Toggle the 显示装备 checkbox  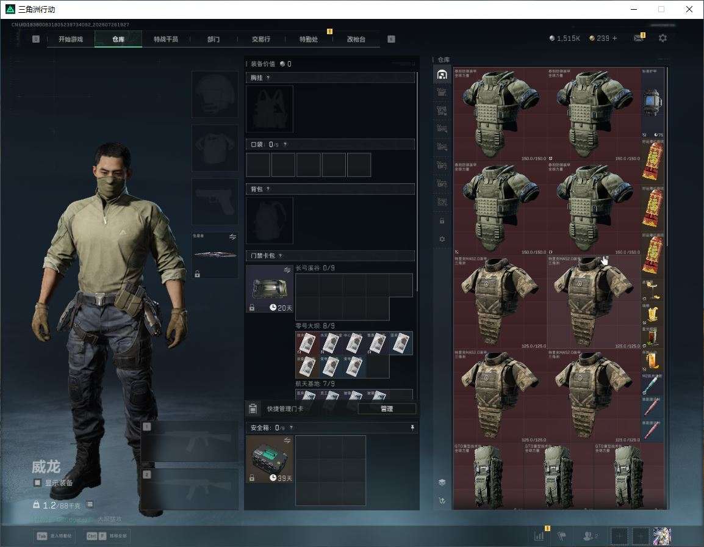tap(37, 483)
